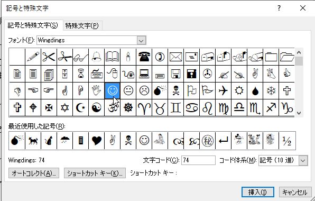The image size is (315, 201).
Task: Select the computer mouse symbol
Action: [x=112, y=74]
